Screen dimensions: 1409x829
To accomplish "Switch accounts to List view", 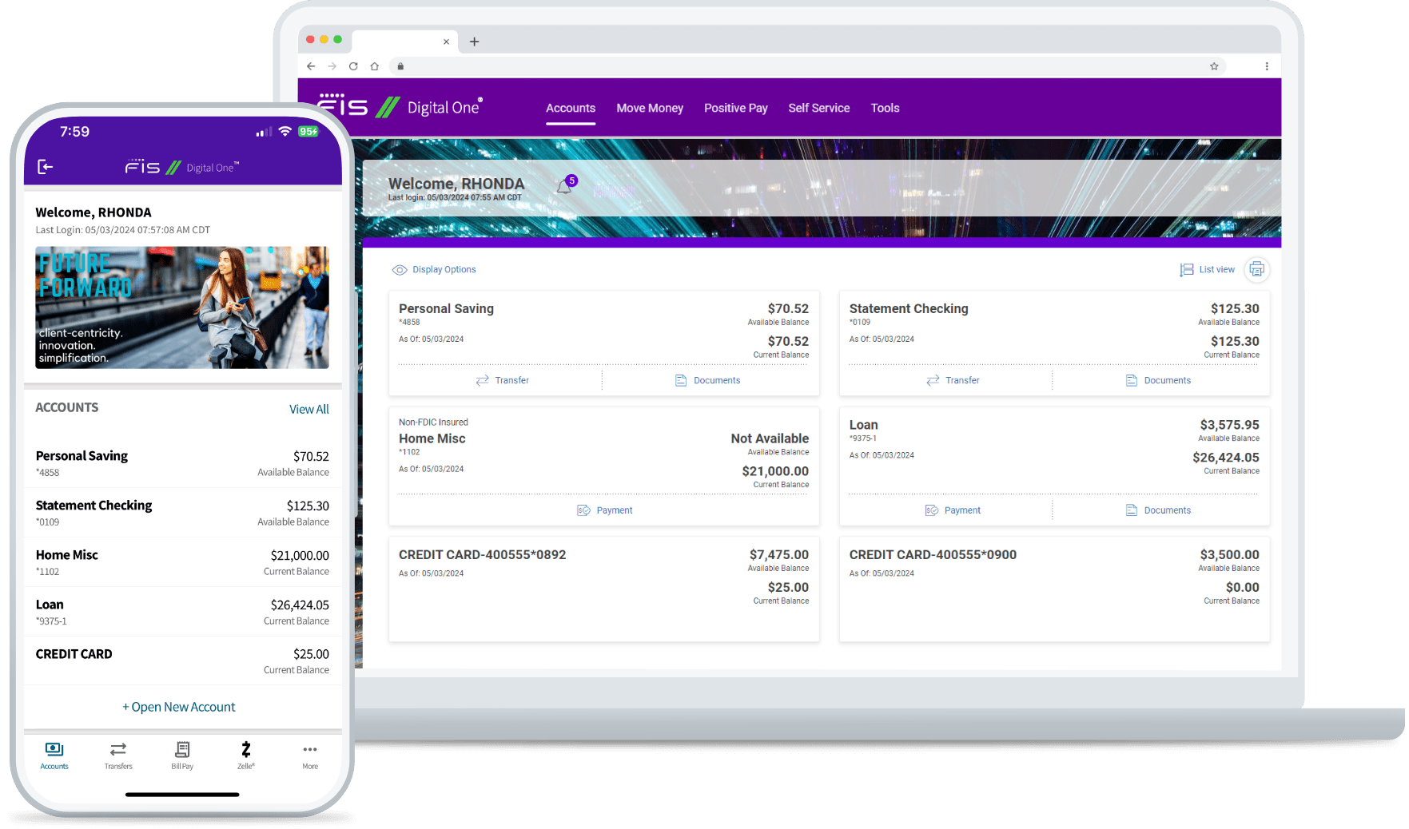I will [1207, 270].
